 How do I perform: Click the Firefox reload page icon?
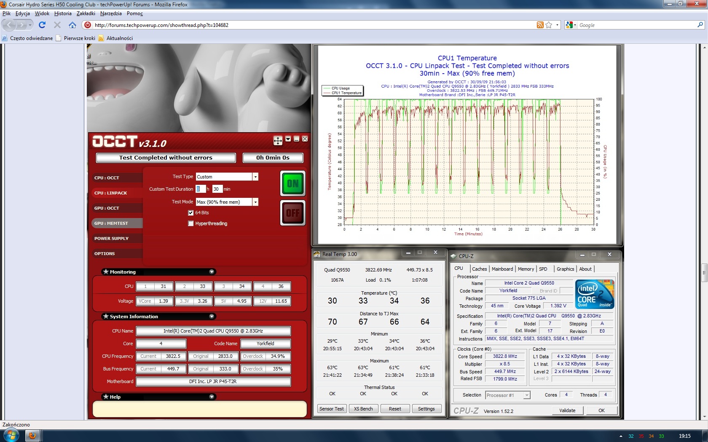click(x=42, y=25)
